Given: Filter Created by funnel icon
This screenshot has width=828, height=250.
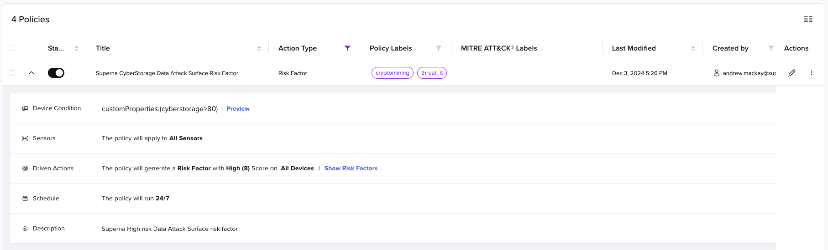Looking at the screenshot, I should [771, 48].
